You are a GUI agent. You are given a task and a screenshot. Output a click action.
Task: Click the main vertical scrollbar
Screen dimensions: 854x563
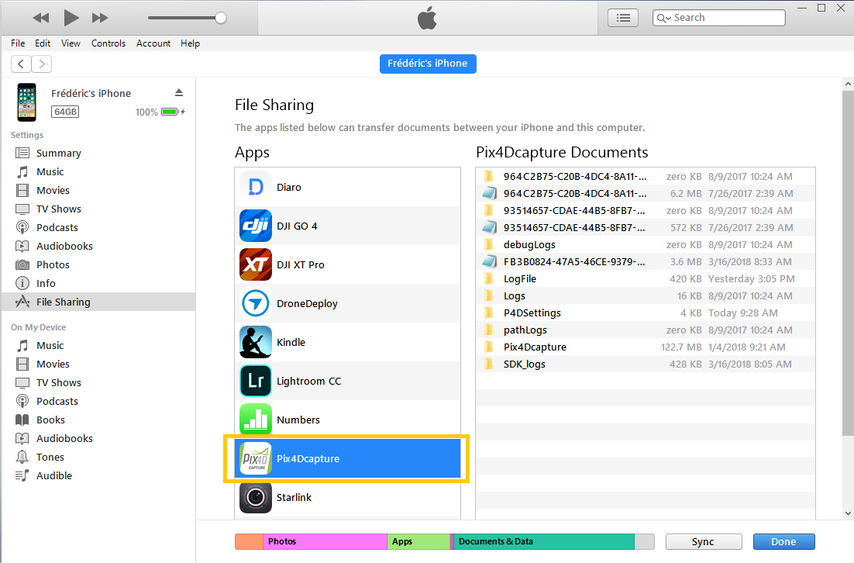click(848, 263)
